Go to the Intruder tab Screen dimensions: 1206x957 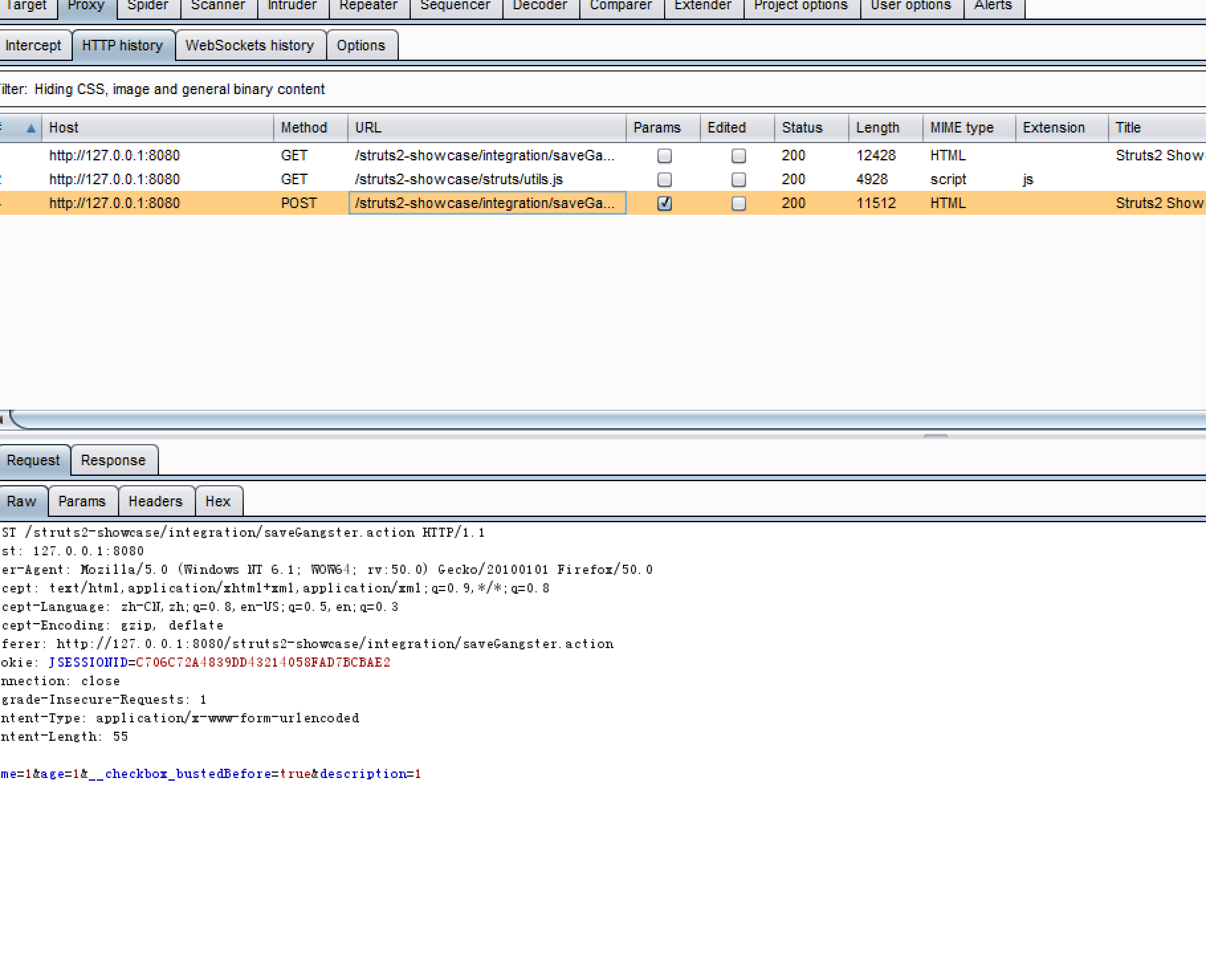[292, 7]
